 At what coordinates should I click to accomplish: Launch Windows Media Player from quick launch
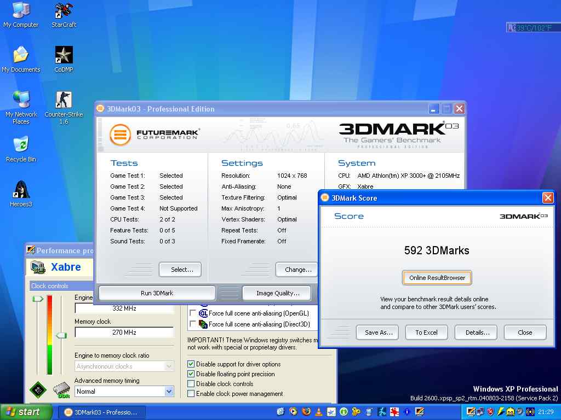tap(293, 411)
